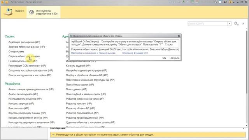Click the yellow info icon in title bar
Screen dimensions: 249x140
click(x=231, y=2)
